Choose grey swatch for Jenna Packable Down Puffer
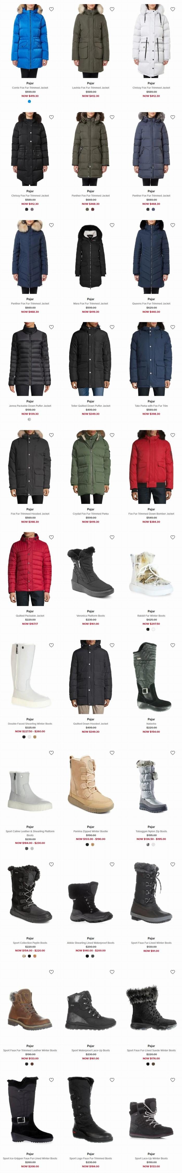The image size is (182, 1173). (x=29, y=419)
